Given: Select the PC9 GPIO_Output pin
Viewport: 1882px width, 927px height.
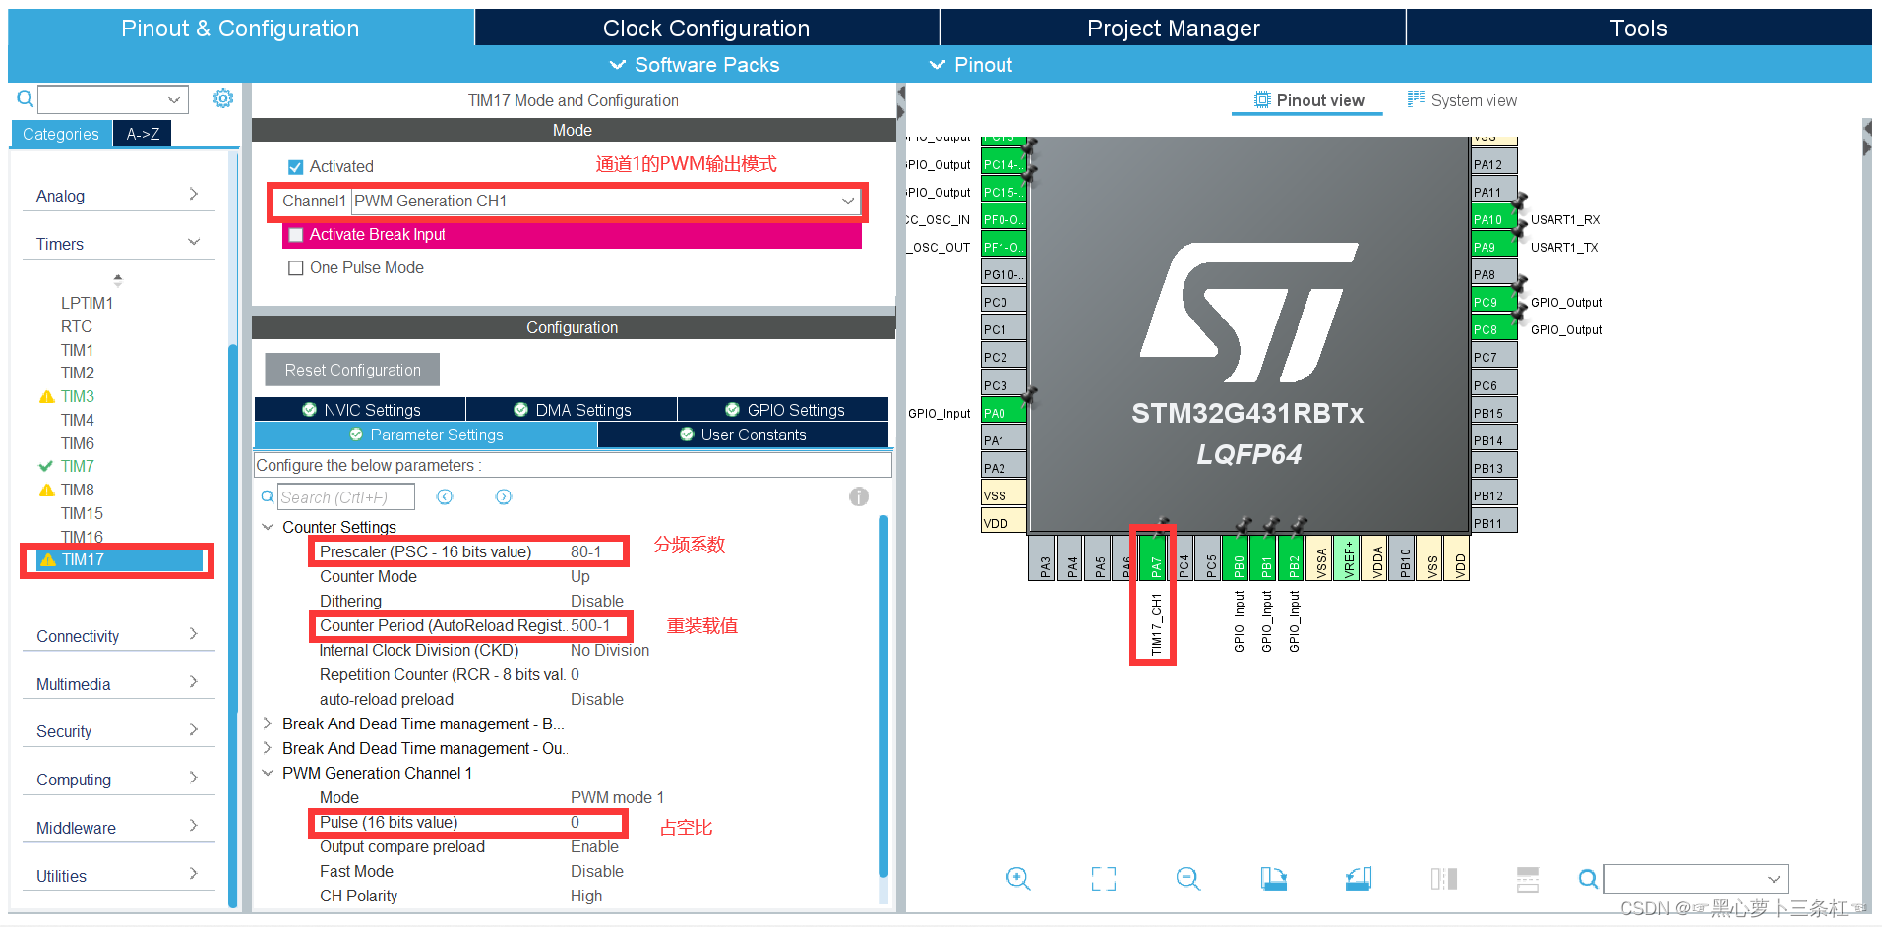Looking at the screenshot, I should [x=1494, y=302].
